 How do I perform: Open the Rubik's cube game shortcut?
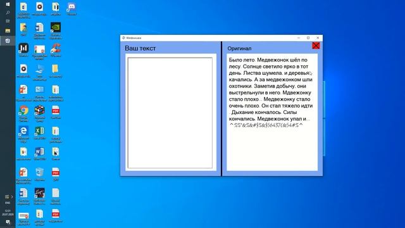[x=39, y=113]
